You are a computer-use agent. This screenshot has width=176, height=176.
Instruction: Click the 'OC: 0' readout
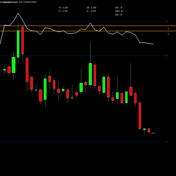[x=119, y=8]
